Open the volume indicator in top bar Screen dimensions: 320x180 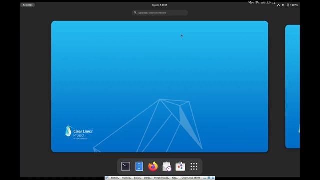[x=283, y=5]
